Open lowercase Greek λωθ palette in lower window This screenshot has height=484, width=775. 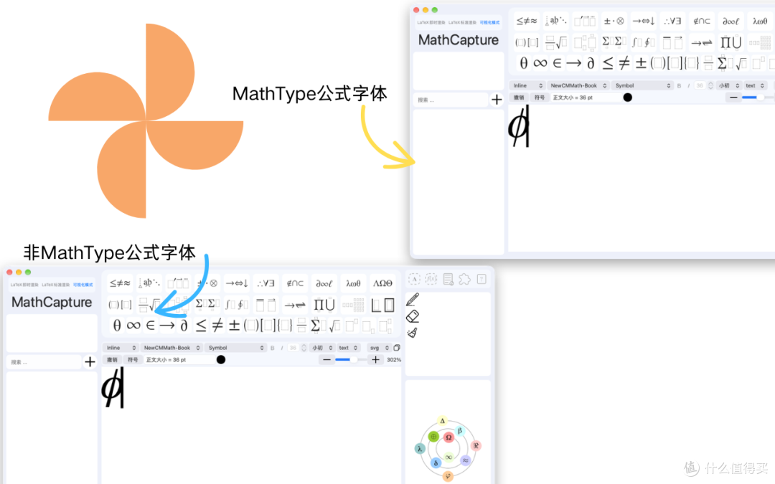(x=353, y=283)
